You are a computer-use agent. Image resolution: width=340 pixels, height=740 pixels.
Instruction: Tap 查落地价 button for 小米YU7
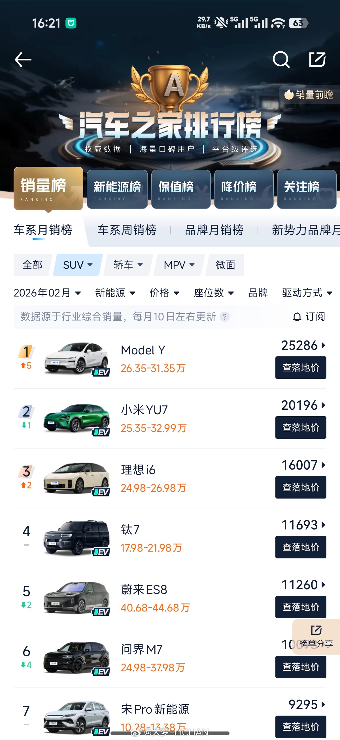coord(300,427)
